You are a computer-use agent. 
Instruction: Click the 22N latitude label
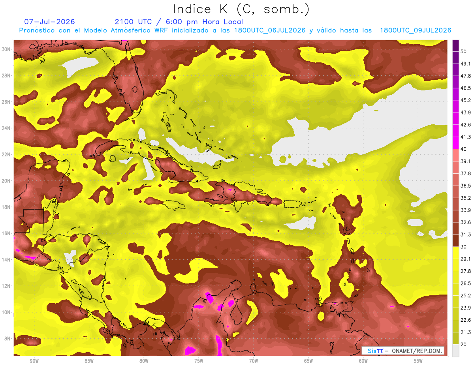[x=6, y=154]
